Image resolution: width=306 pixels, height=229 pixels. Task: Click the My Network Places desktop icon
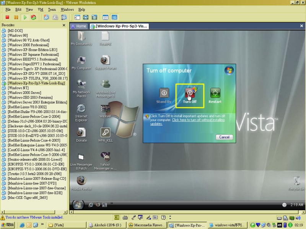tap(81, 89)
